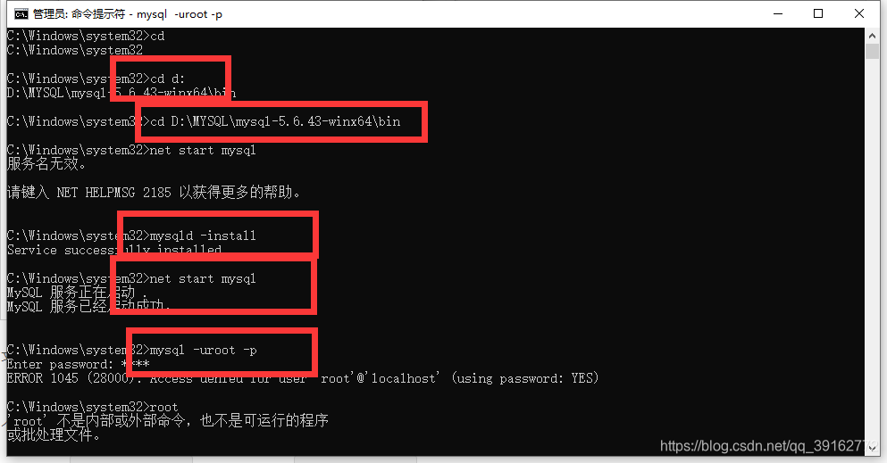Image resolution: width=887 pixels, height=463 pixels.
Task: Maximize the command prompt window
Action: point(818,13)
